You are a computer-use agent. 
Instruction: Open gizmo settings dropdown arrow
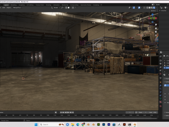coord(136,8)
